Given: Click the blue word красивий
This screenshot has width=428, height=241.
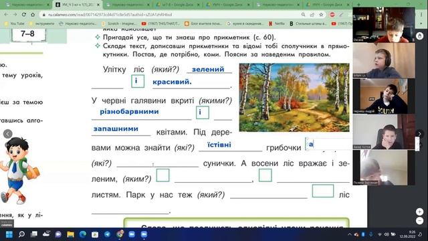Looking at the screenshot, I should [x=172, y=82].
